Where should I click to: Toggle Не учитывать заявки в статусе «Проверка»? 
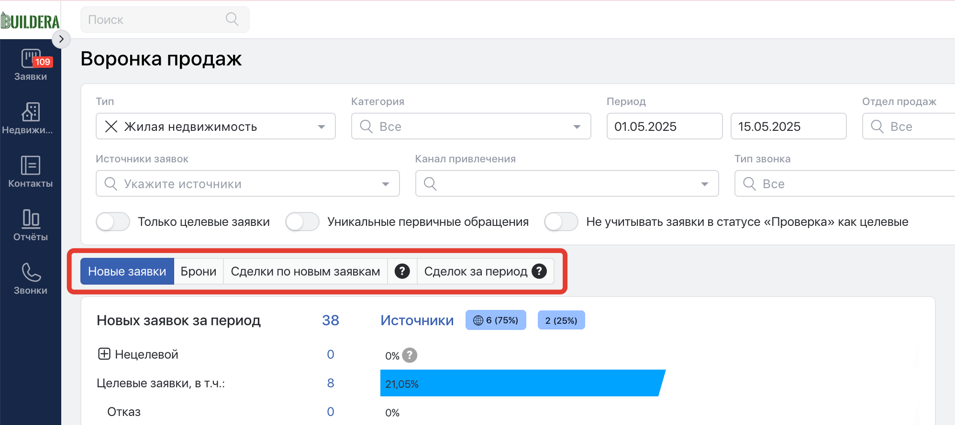[x=561, y=222]
